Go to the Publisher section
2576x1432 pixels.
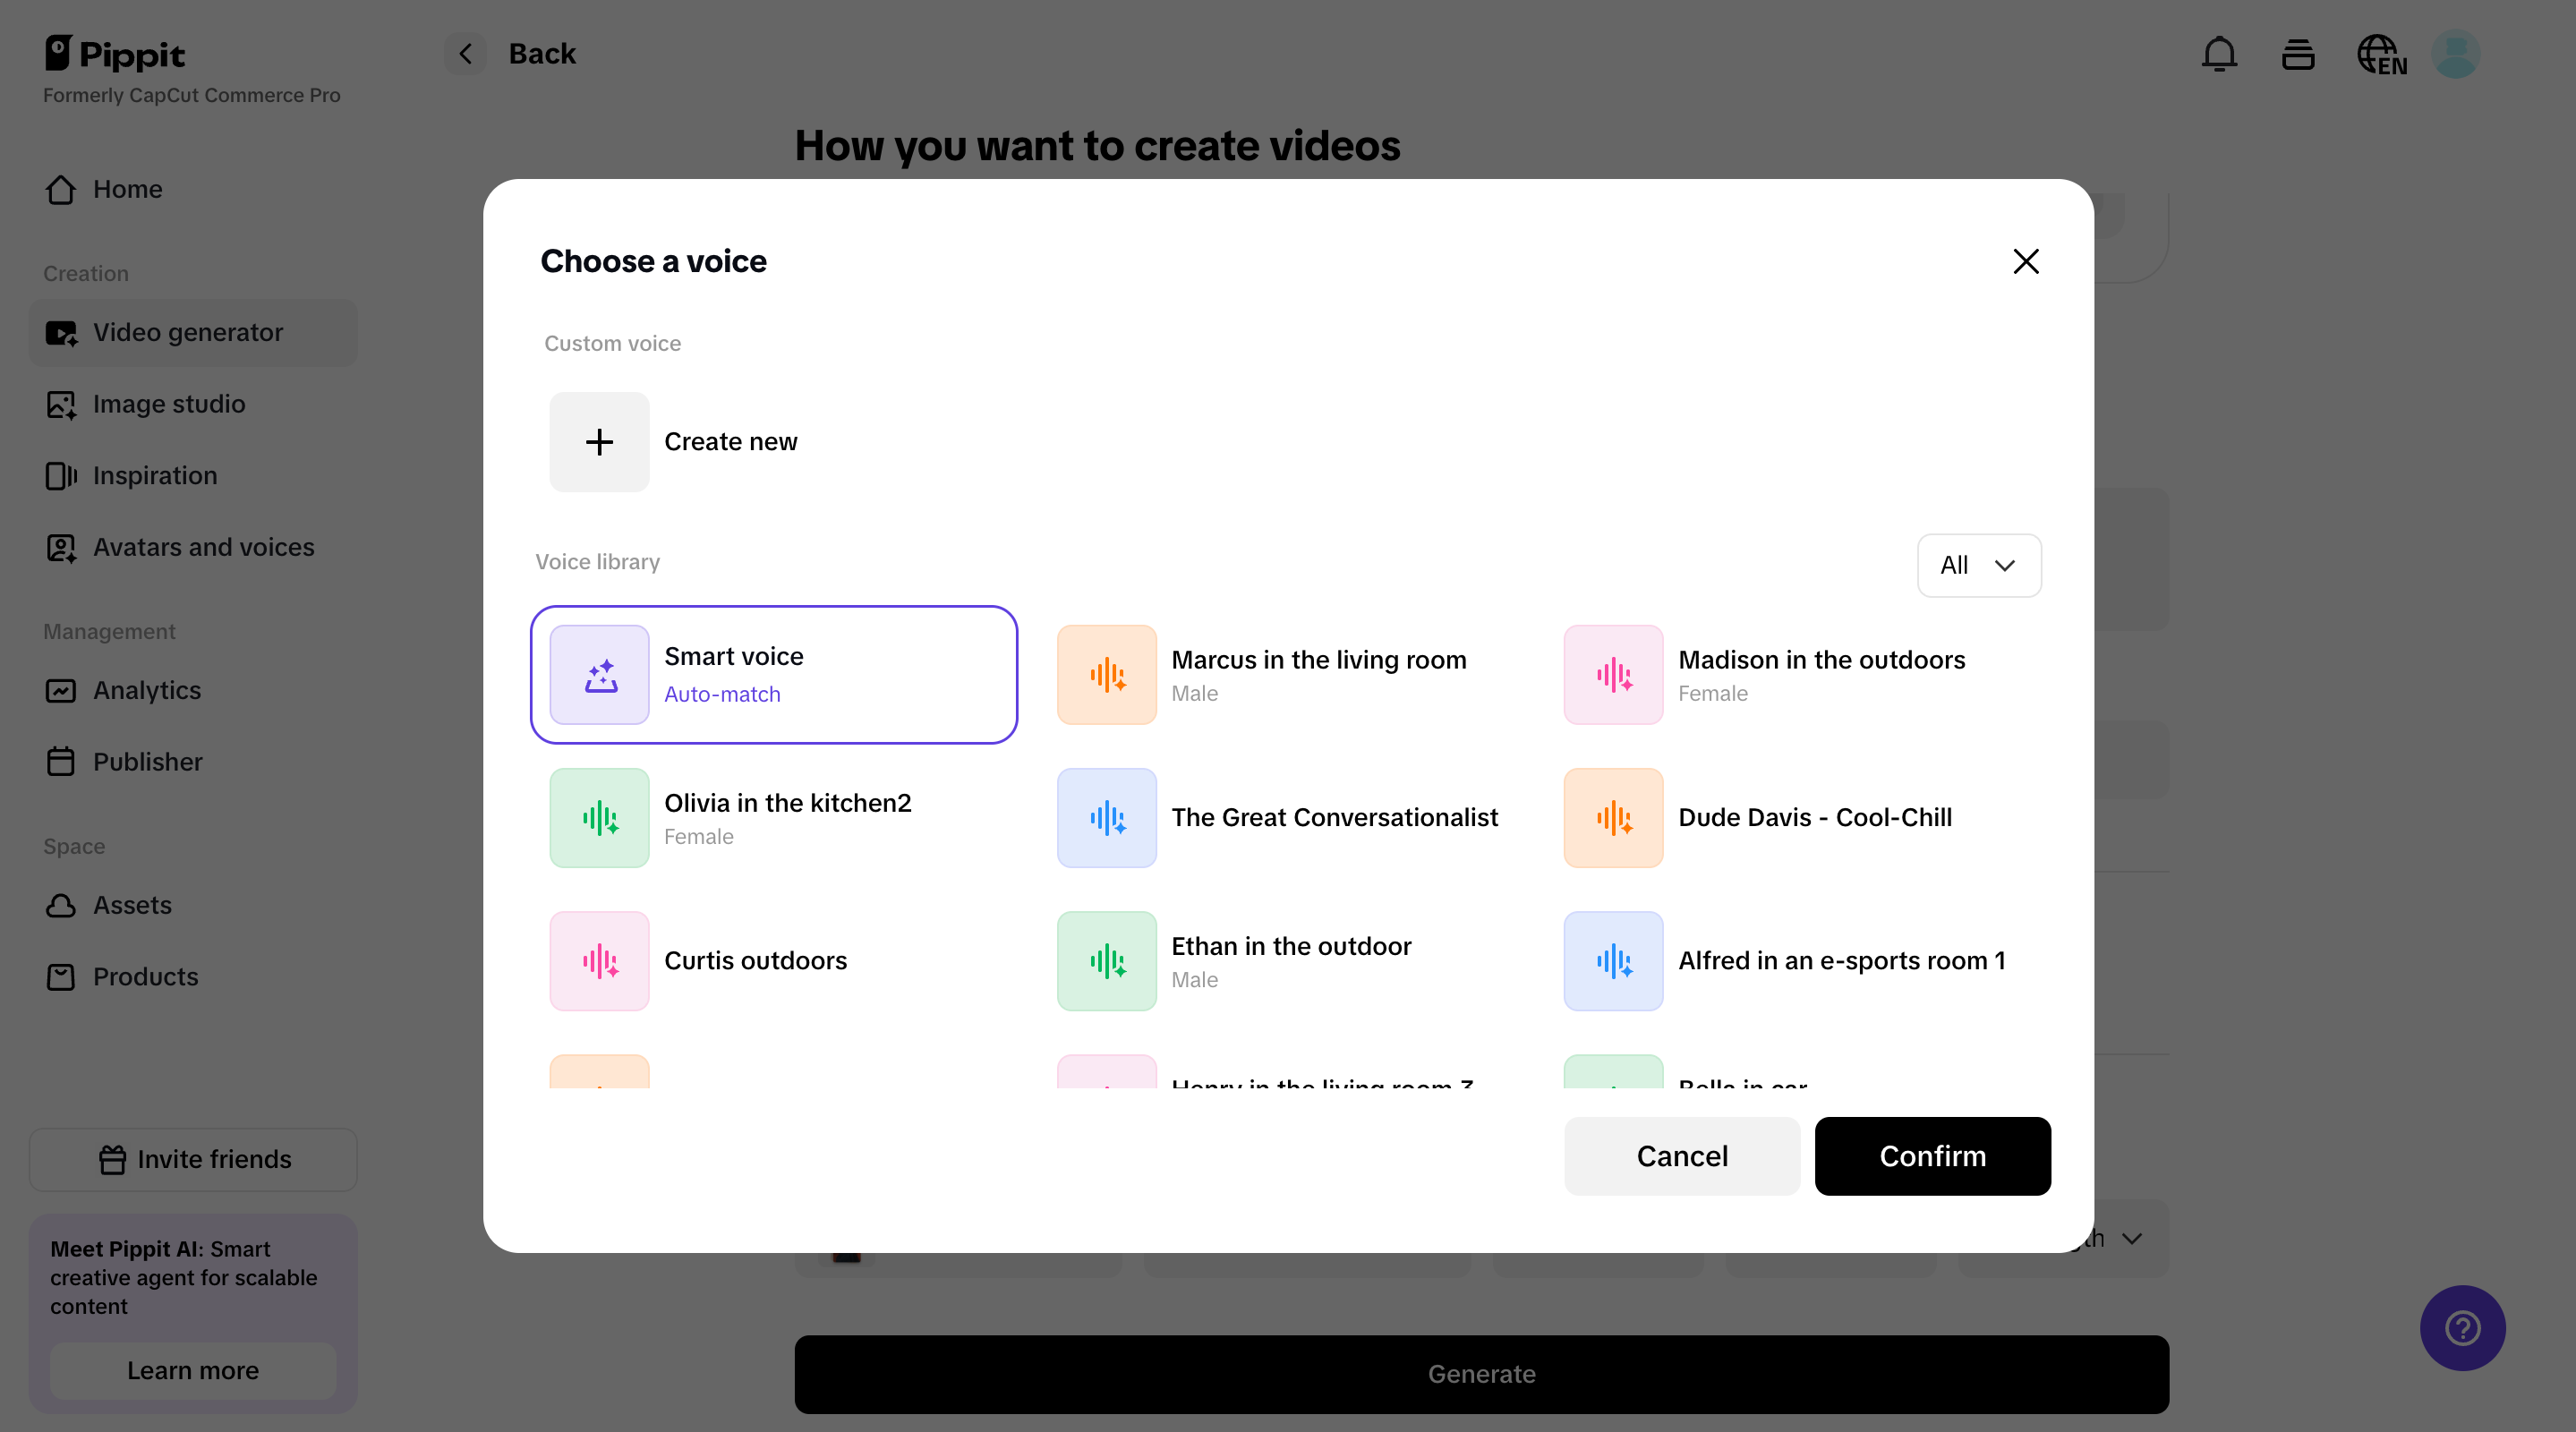tap(148, 761)
